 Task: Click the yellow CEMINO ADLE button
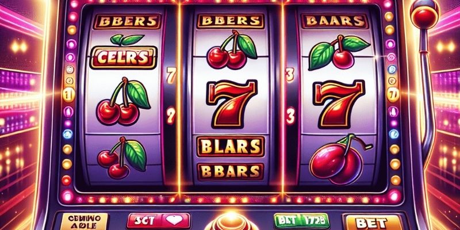click(84, 222)
